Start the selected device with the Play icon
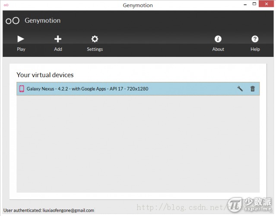276x216 pixels. 21,39
